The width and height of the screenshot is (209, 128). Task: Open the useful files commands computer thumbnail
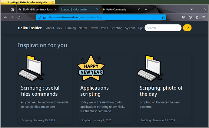[32, 68]
